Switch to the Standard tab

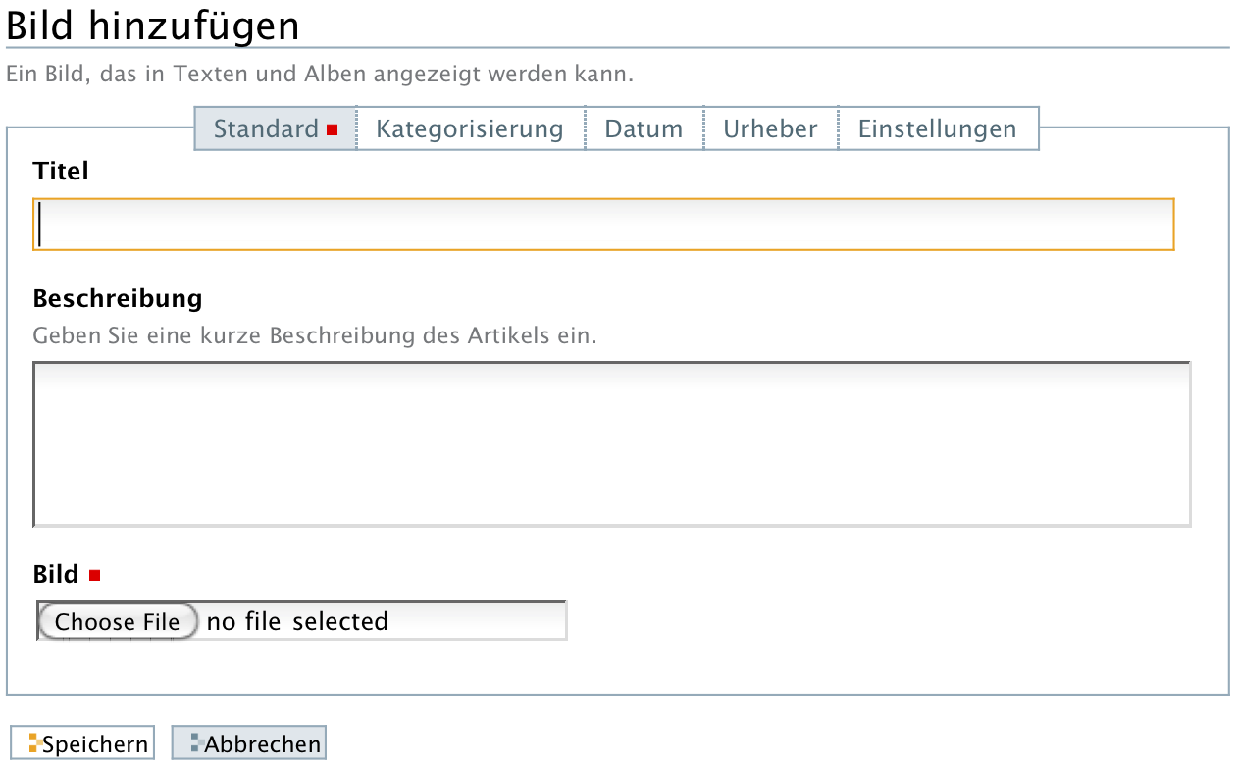pyautogui.click(x=276, y=128)
